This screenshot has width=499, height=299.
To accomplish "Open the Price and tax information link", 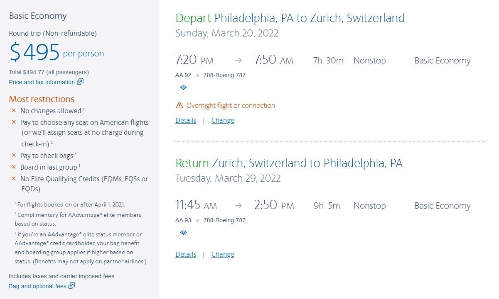I will pos(42,82).
